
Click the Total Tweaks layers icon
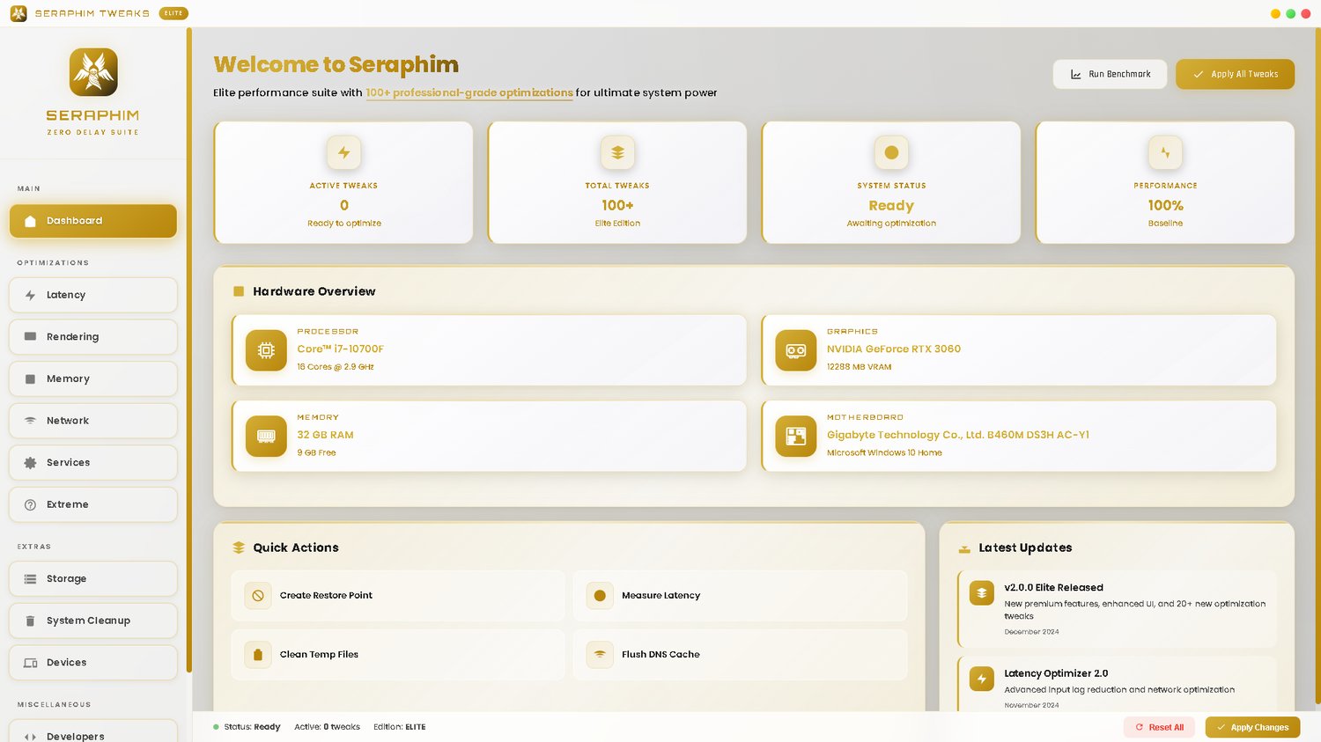[617, 152]
